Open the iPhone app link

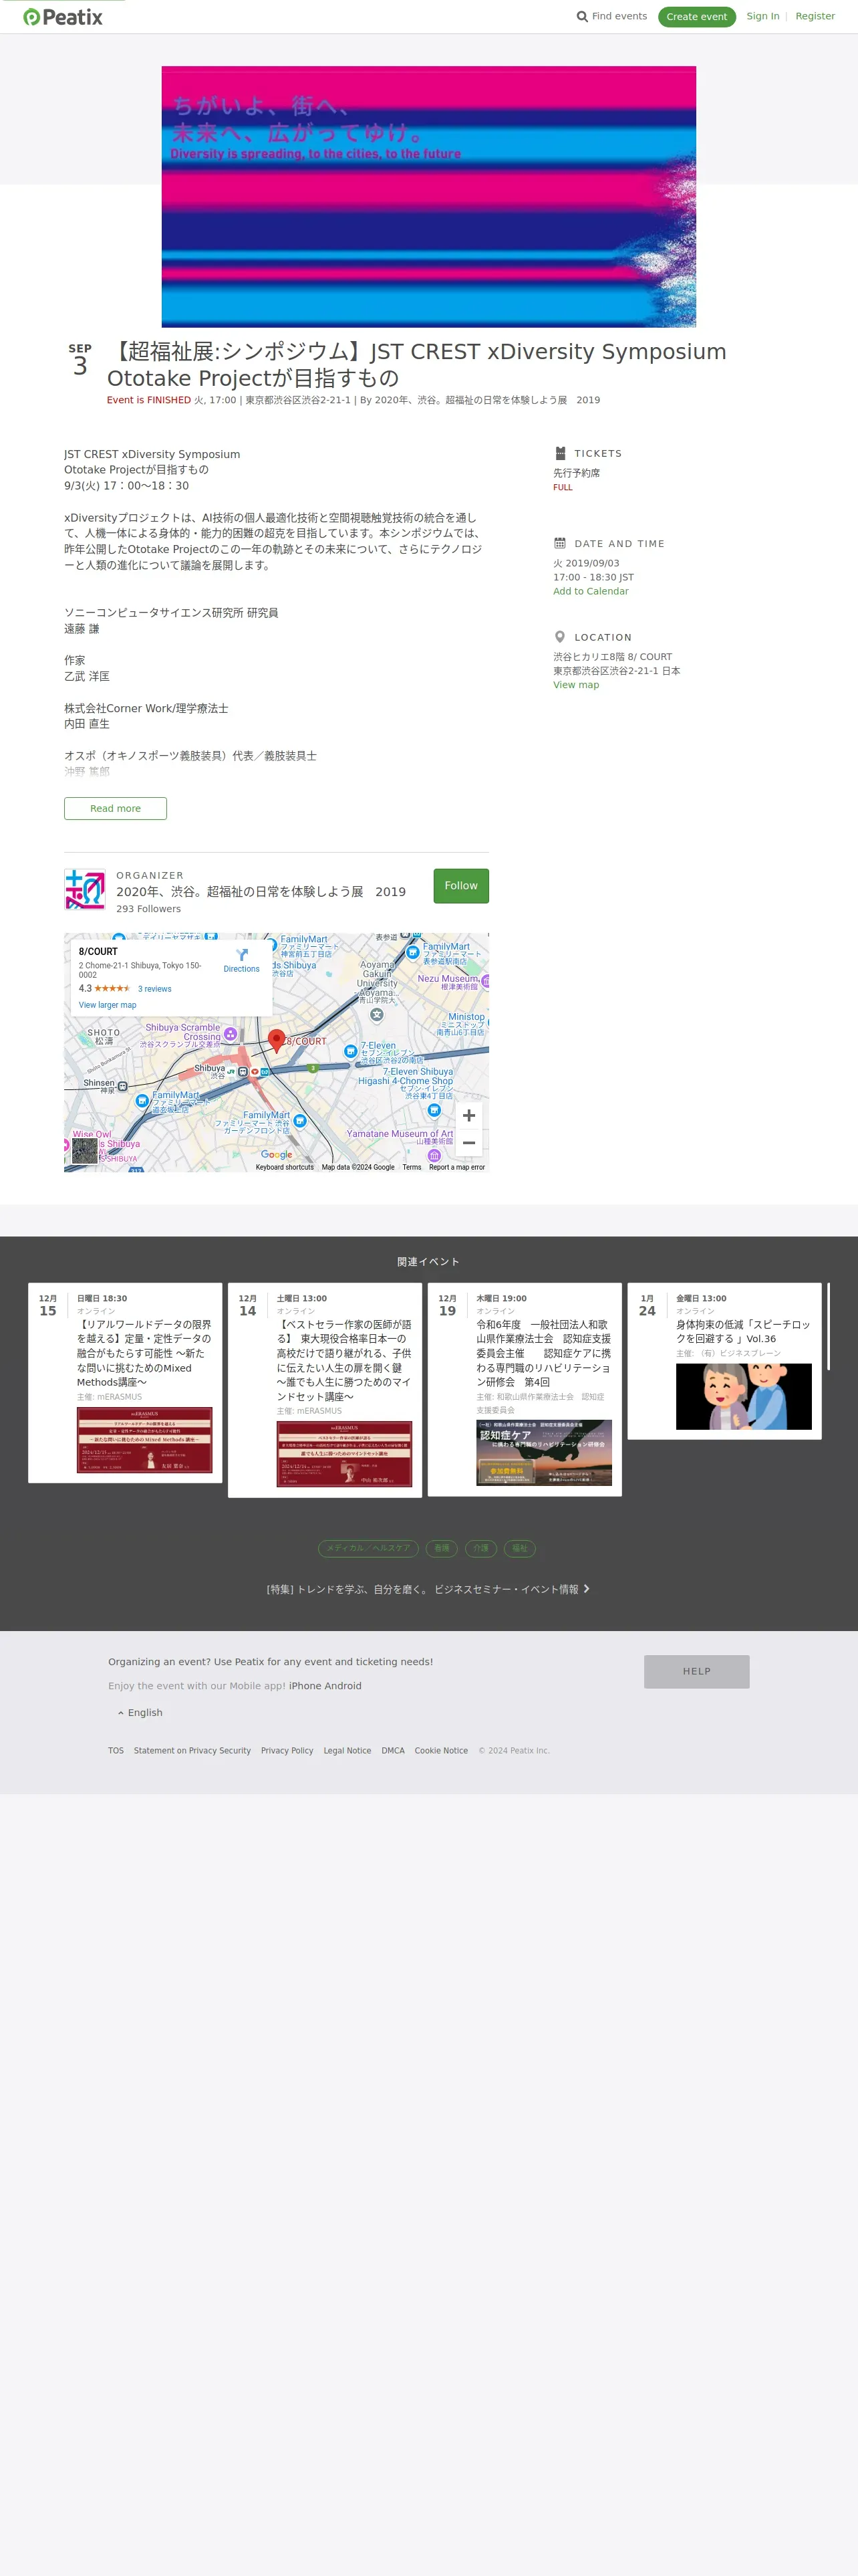coord(305,1686)
